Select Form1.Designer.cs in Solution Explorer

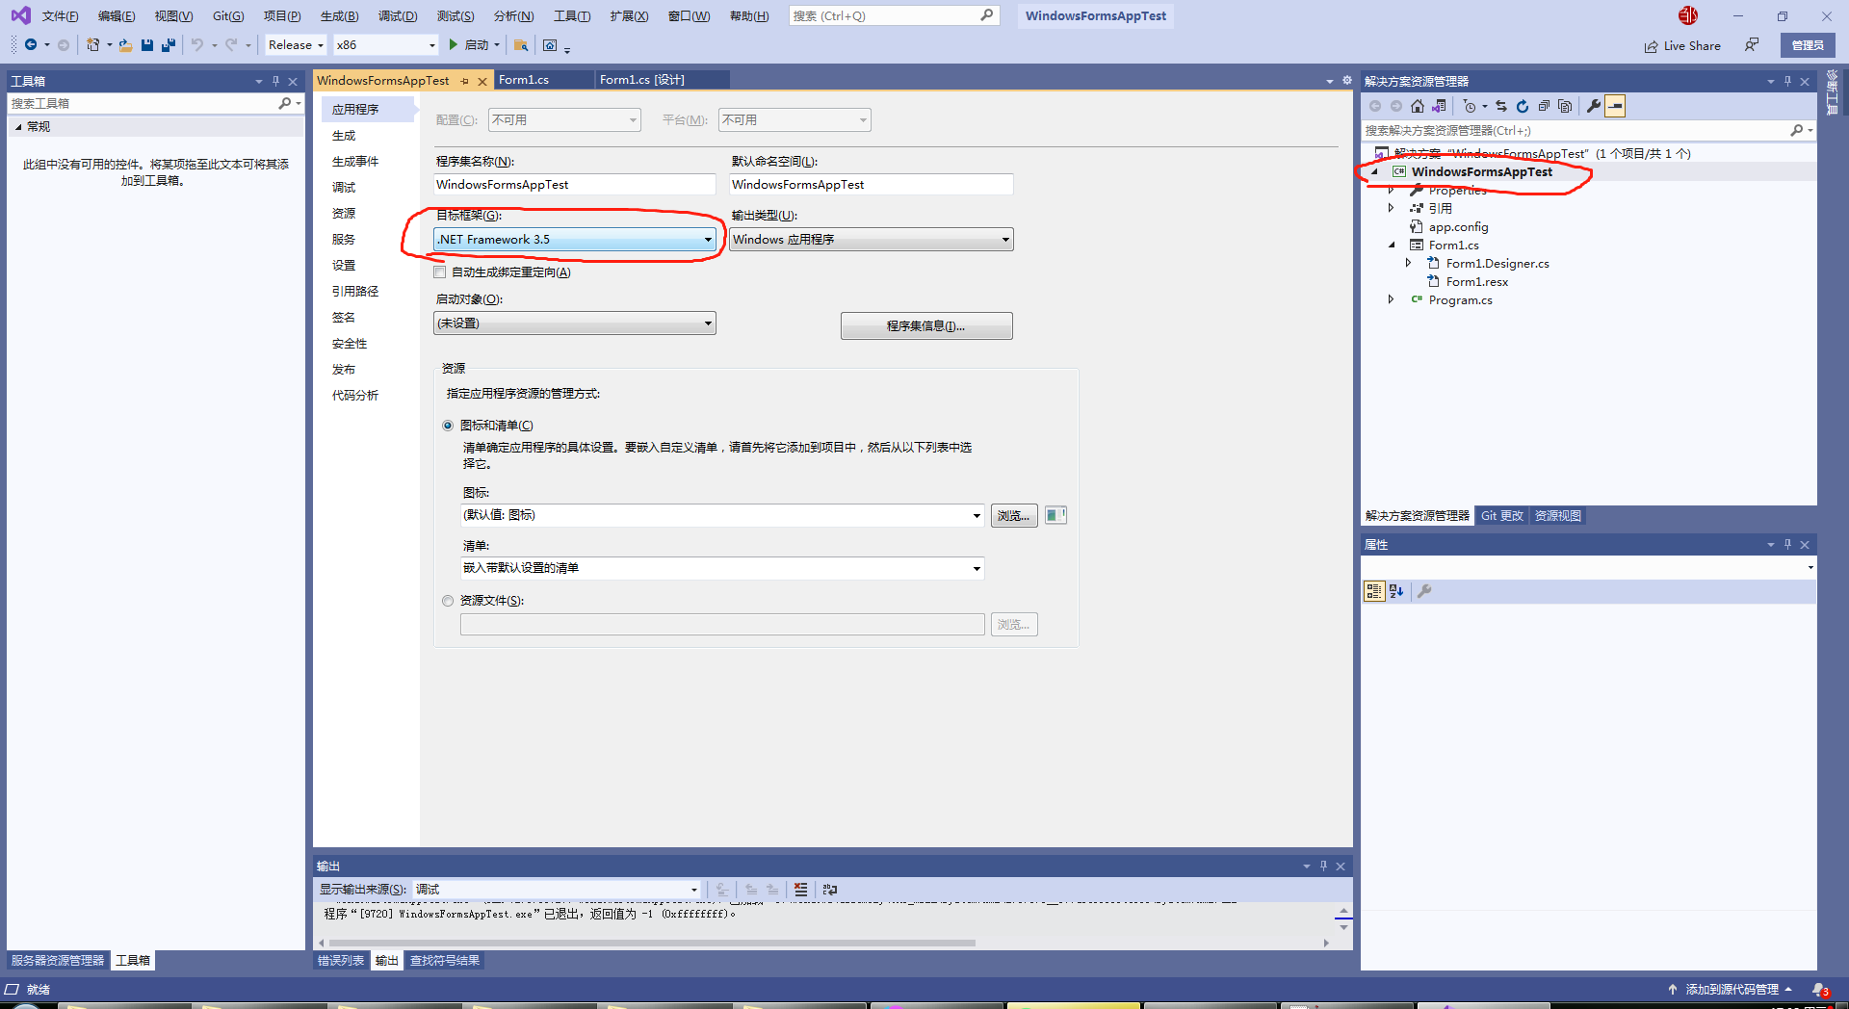(x=1497, y=264)
